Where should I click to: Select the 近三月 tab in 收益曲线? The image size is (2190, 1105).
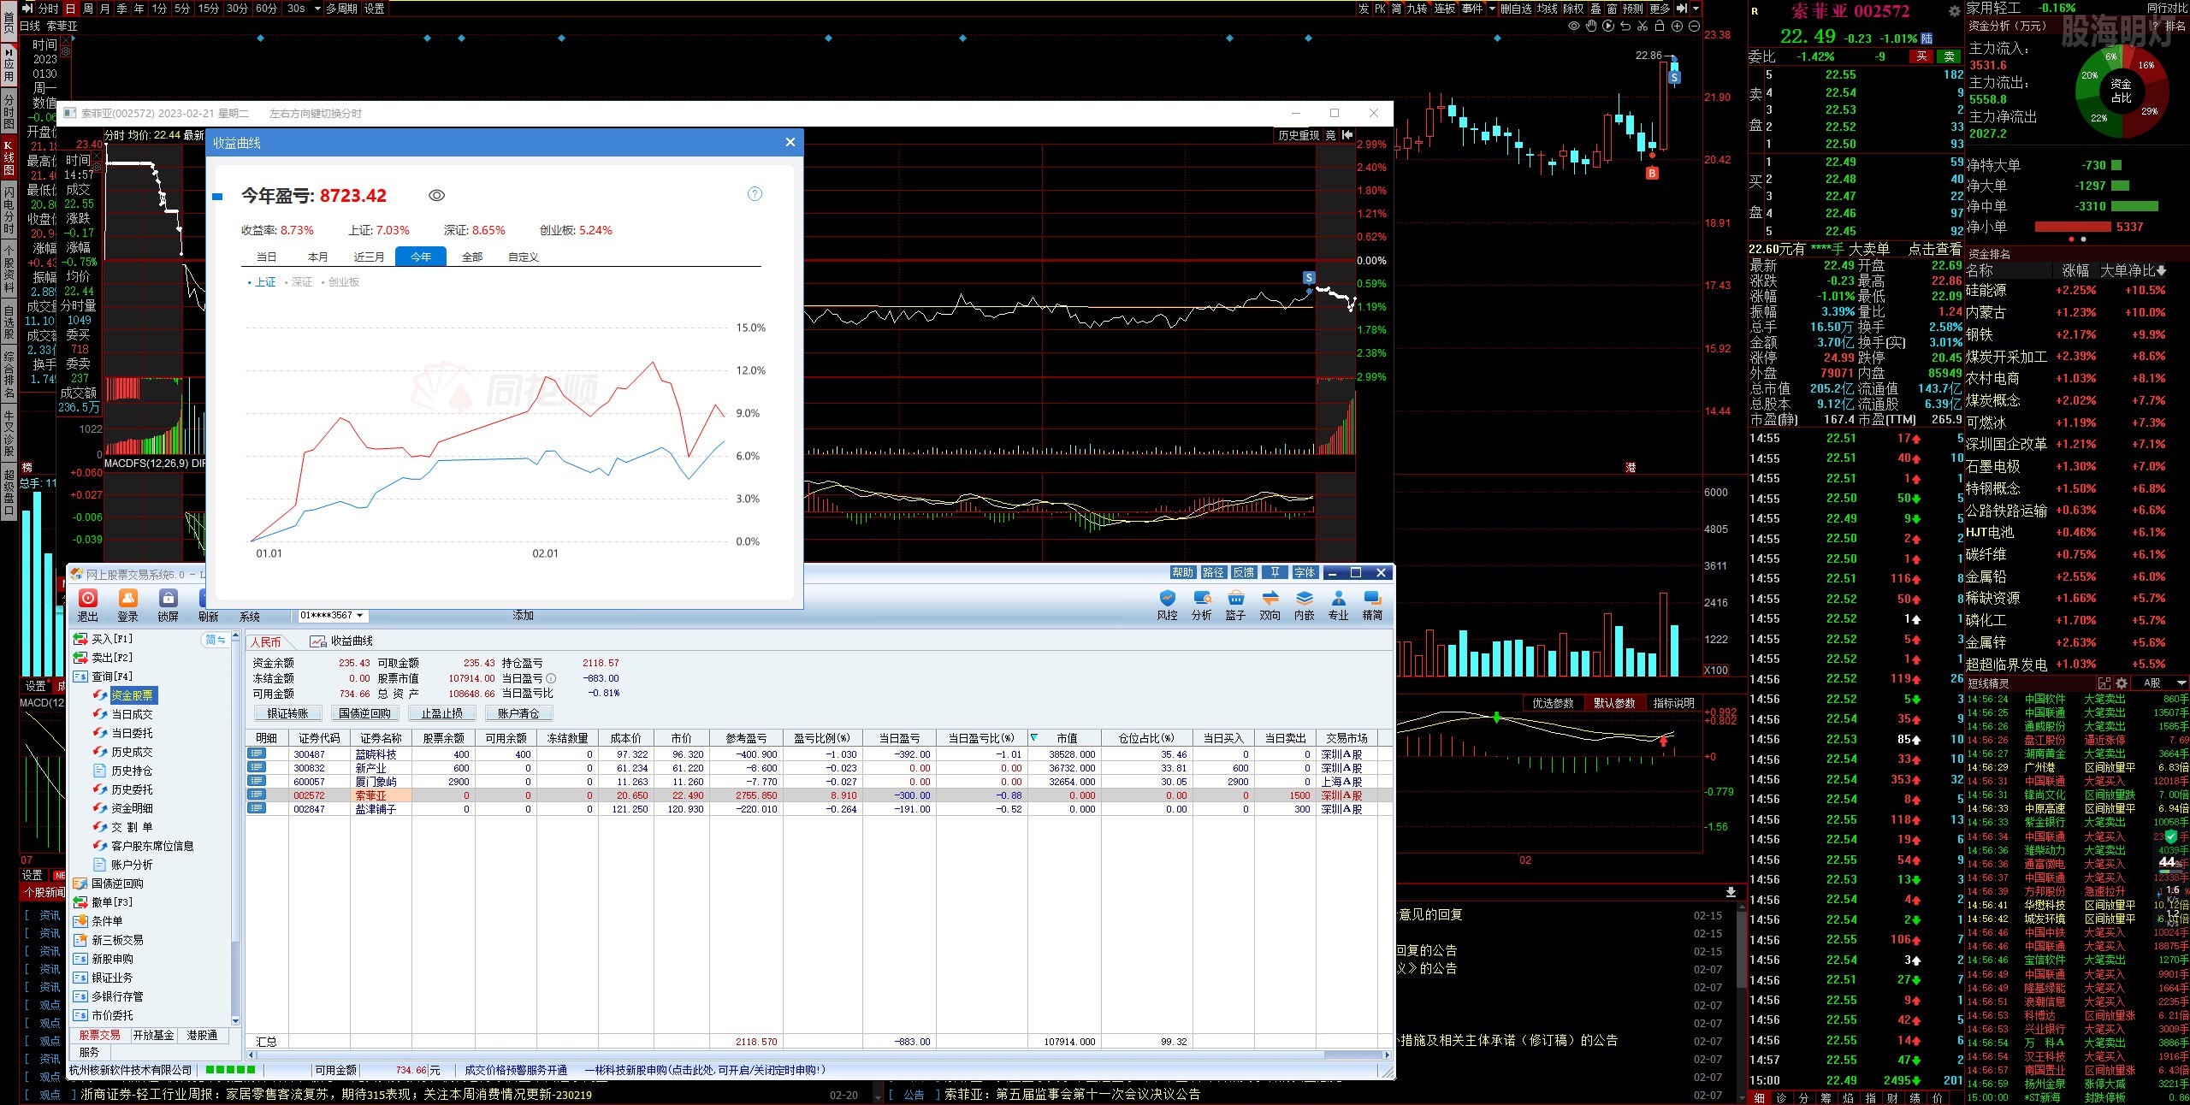point(370,257)
